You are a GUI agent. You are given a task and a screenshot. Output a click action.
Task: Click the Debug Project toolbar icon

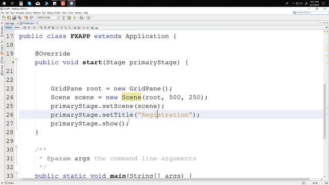[x=81, y=18]
